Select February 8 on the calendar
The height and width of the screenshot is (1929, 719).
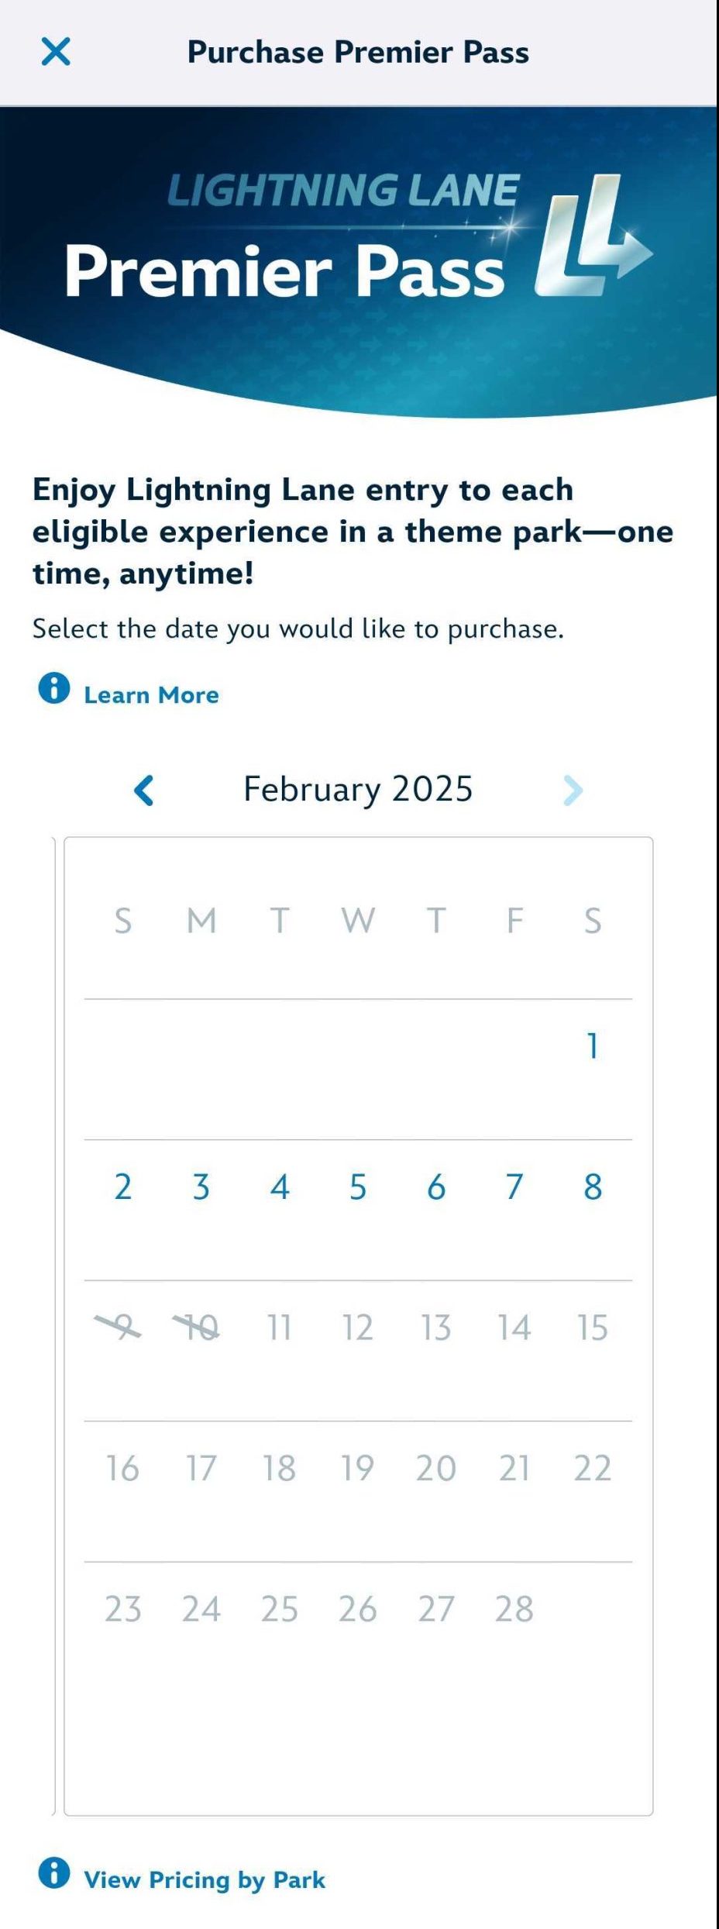pos(593,1187)
